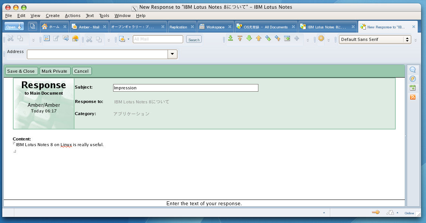Expand the second toolbar overflow chevron
The width and height of the screenshot is (426, 223).
[109, 40]
